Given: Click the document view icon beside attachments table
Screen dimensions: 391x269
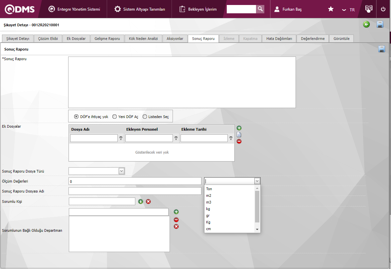Looking at the screenshot, I should pos(239,135).
